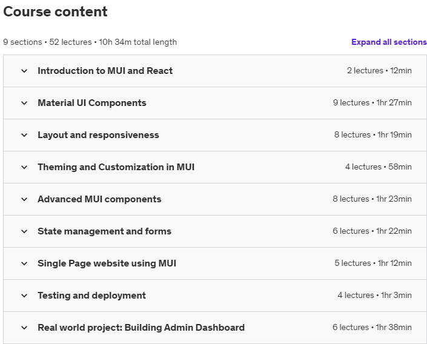Open the Layout and responsiveness section title
The image size is (427, 344).
(x=98, y=135)
